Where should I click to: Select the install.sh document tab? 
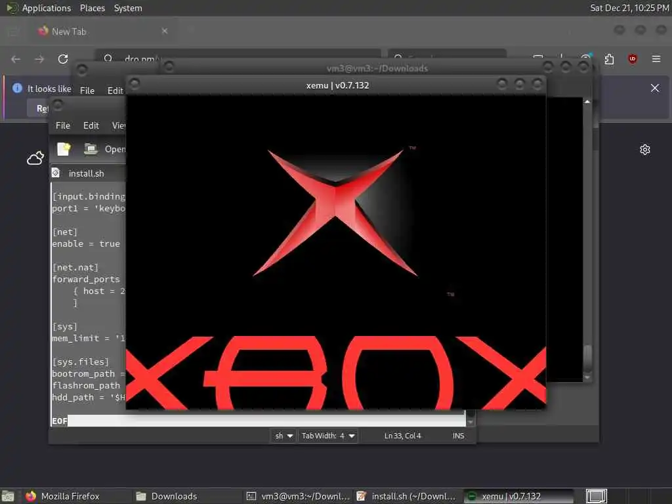coord(88,173)
